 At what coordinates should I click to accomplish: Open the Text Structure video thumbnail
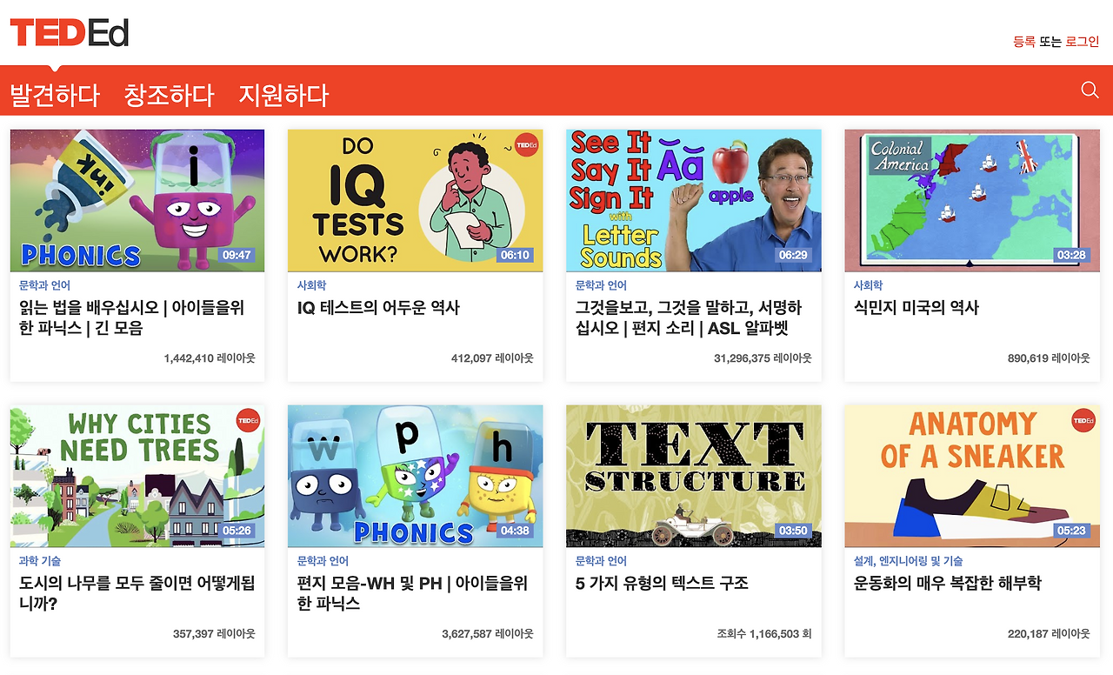[x=694, y=476]
